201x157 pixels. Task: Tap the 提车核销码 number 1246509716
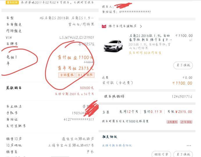click(182, 96)
